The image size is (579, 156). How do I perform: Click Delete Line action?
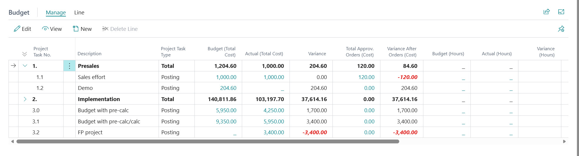[120, 29]
